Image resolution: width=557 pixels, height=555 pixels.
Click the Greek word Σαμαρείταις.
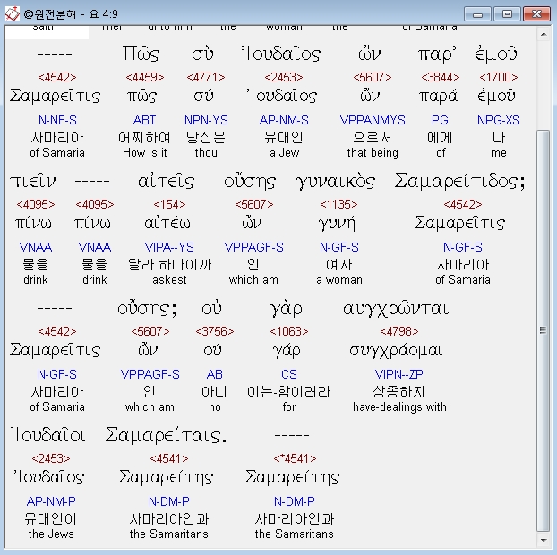pos(166,435)
